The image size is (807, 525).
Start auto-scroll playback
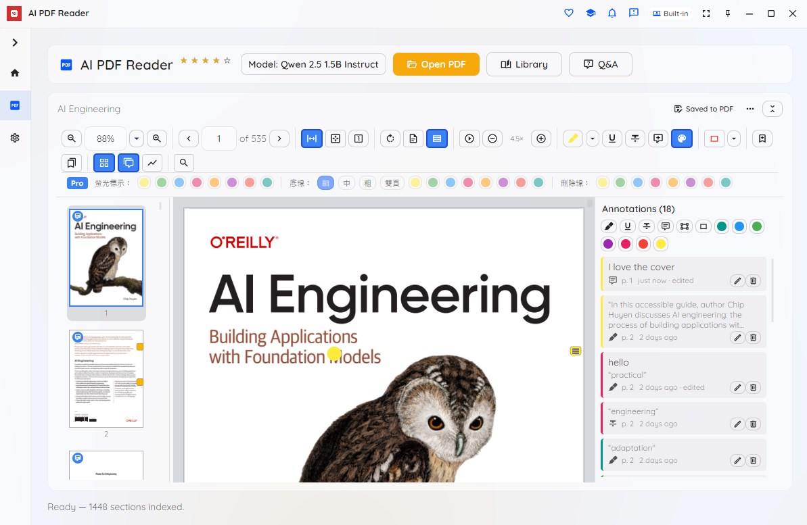pyautogui.click(x=469, y=139)
